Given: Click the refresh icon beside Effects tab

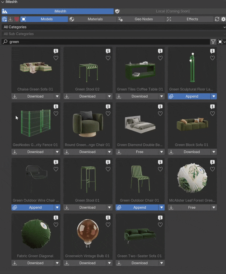Looking at the screenshot, I should click(x=217, y=19).
